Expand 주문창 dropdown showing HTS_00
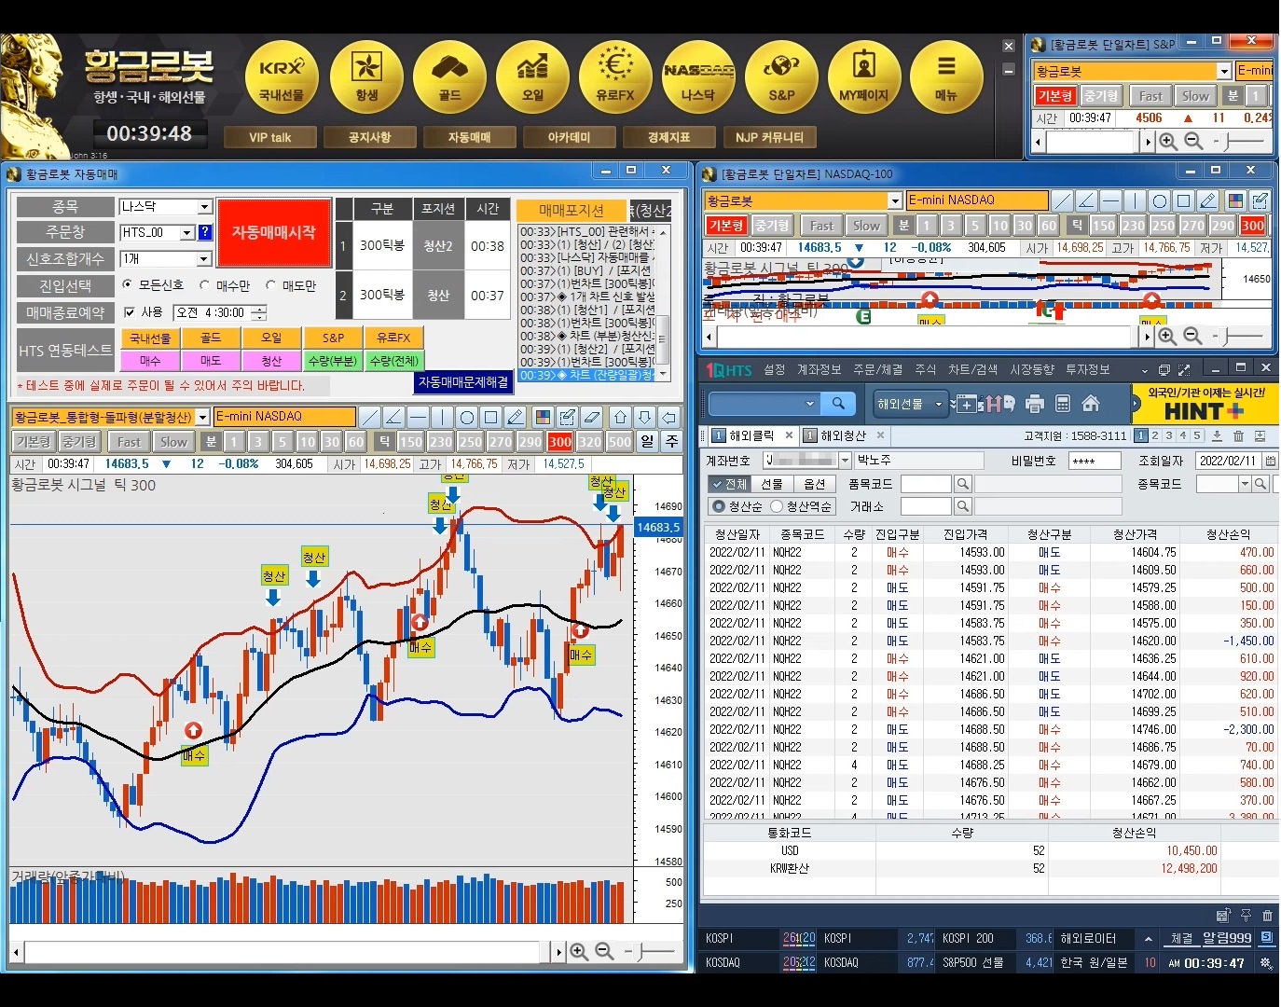This screenshot has width=1281, height=1007. 187,232
